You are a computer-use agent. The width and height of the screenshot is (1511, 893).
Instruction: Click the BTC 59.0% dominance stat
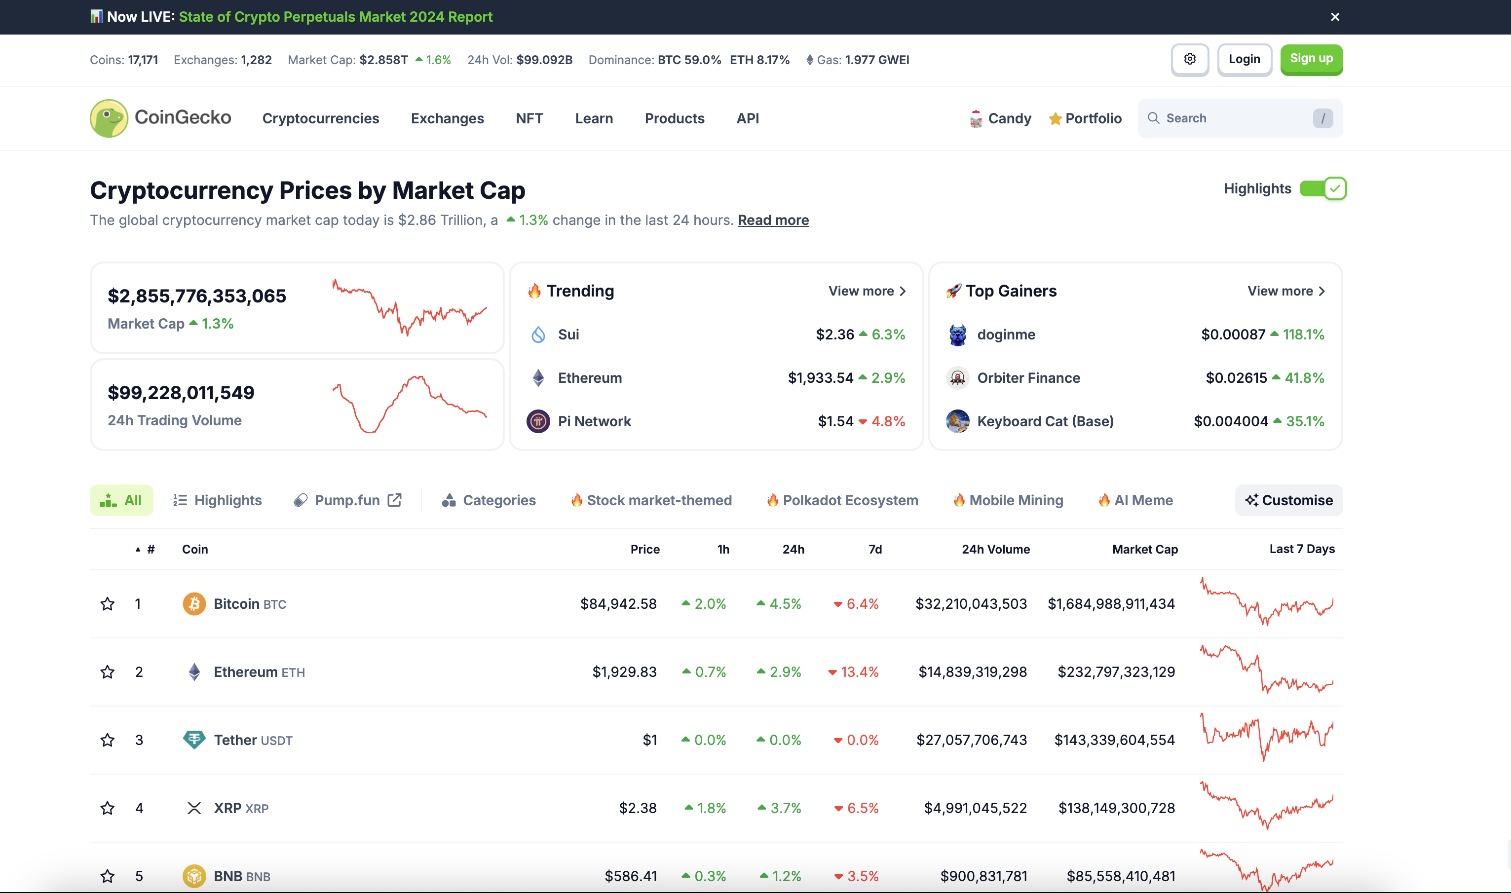point(689,60)
